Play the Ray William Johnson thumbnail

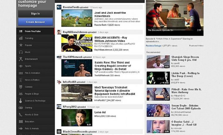(x=77, y=43)
